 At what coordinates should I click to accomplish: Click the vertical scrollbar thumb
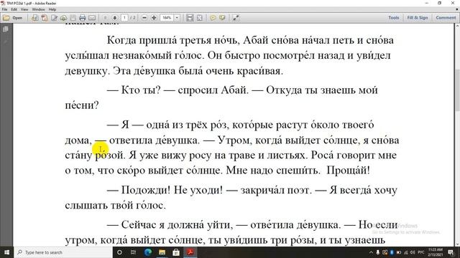[x=457, y=90]
